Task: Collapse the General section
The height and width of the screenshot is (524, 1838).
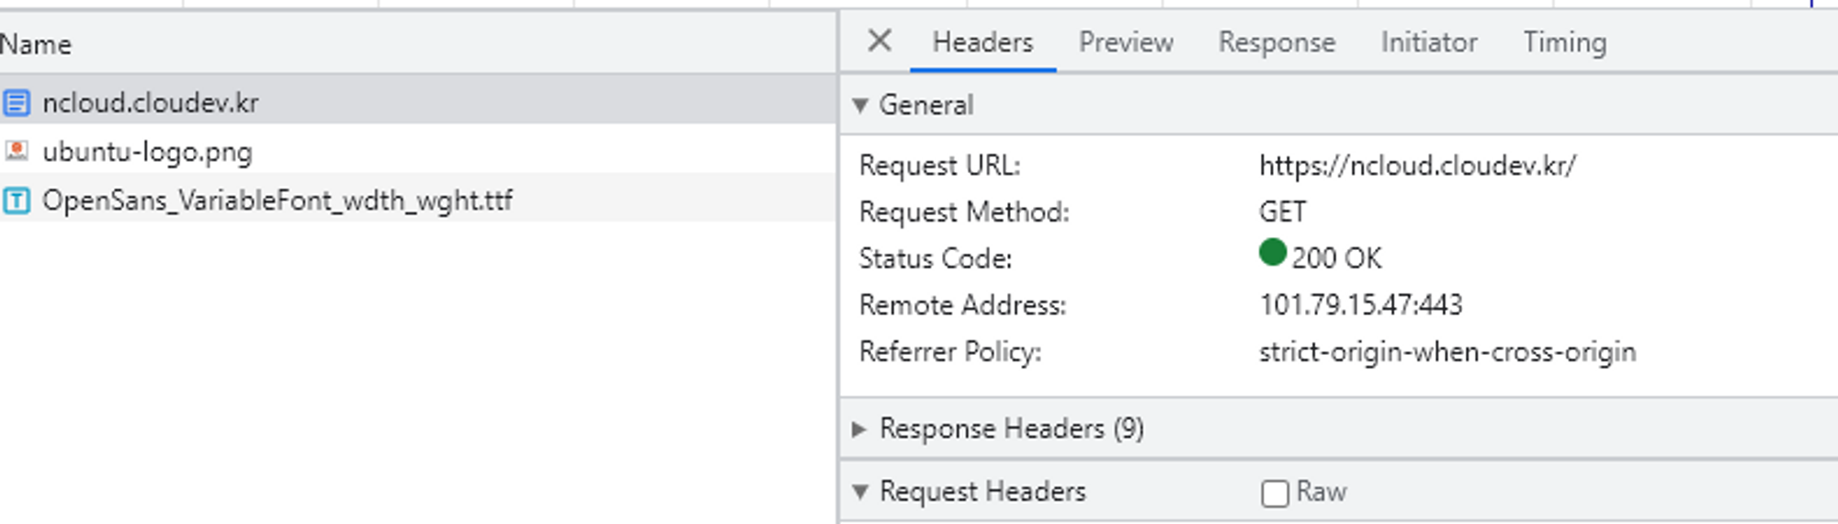Action: (860, 106)
